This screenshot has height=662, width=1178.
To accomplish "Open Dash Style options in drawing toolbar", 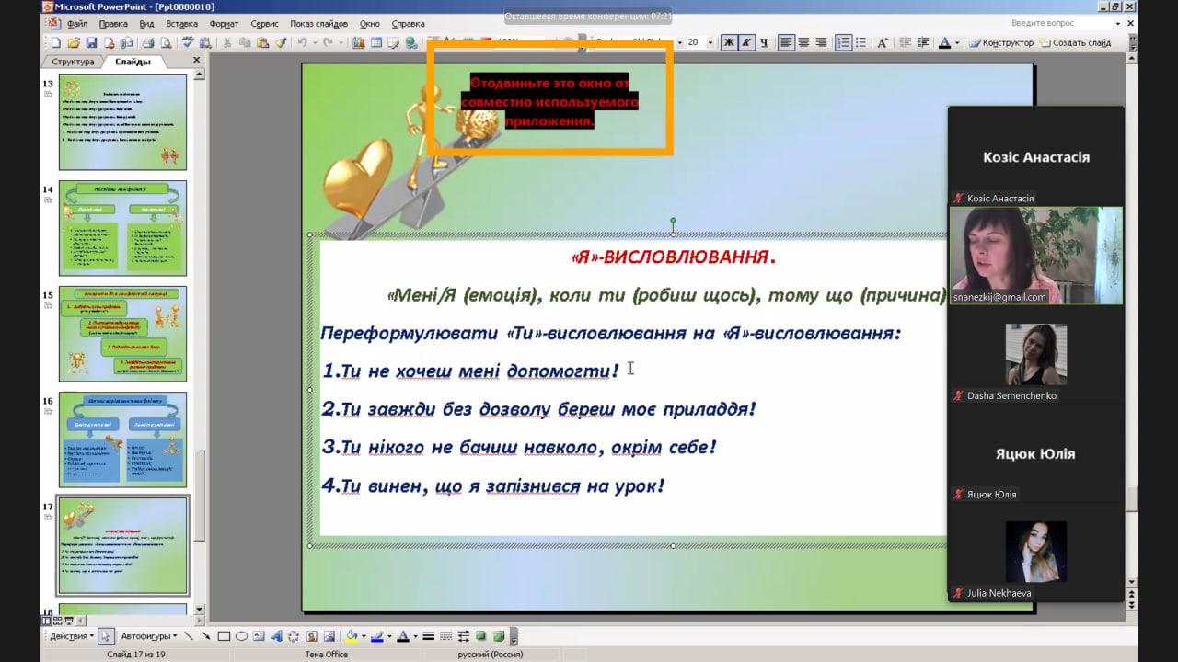I will [445, 635].
